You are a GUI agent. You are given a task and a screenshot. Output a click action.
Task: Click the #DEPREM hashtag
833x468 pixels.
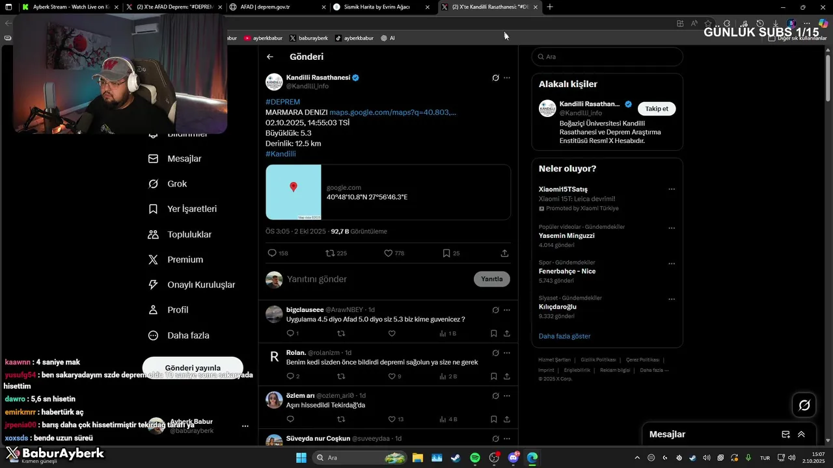[283, 102]
